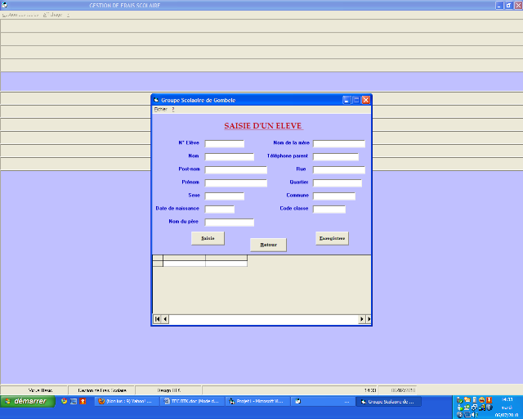The image size is (523, 419).
Task: Focus the Sexe input field
Action: [x=225, y=196]
